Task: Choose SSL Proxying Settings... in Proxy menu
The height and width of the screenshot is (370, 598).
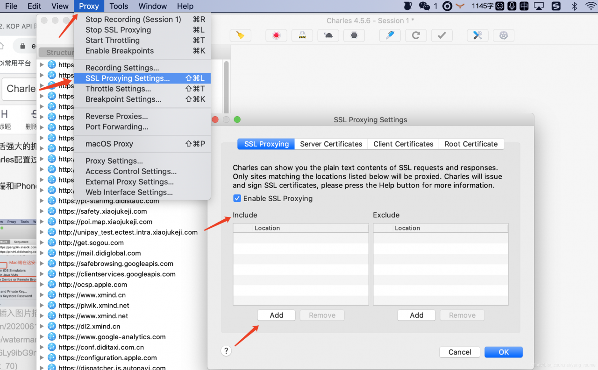Action: coord(142,78)
